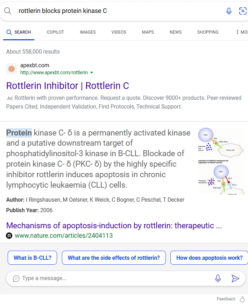Screen dimensions: 248x306
Task: Open the Shopping tab
Action: tap(208, 32)
